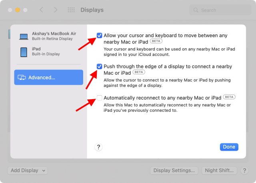Click the iPad device icon

(x=24, y=52)
